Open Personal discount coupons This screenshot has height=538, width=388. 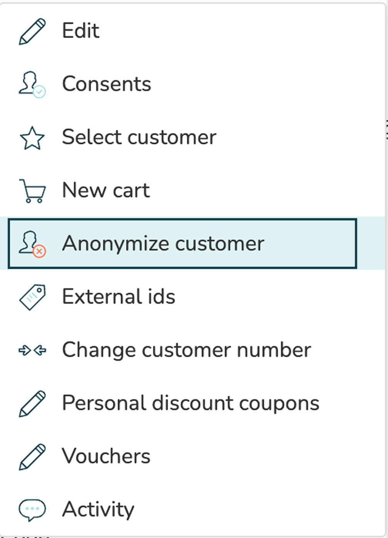tap(192, 403)
